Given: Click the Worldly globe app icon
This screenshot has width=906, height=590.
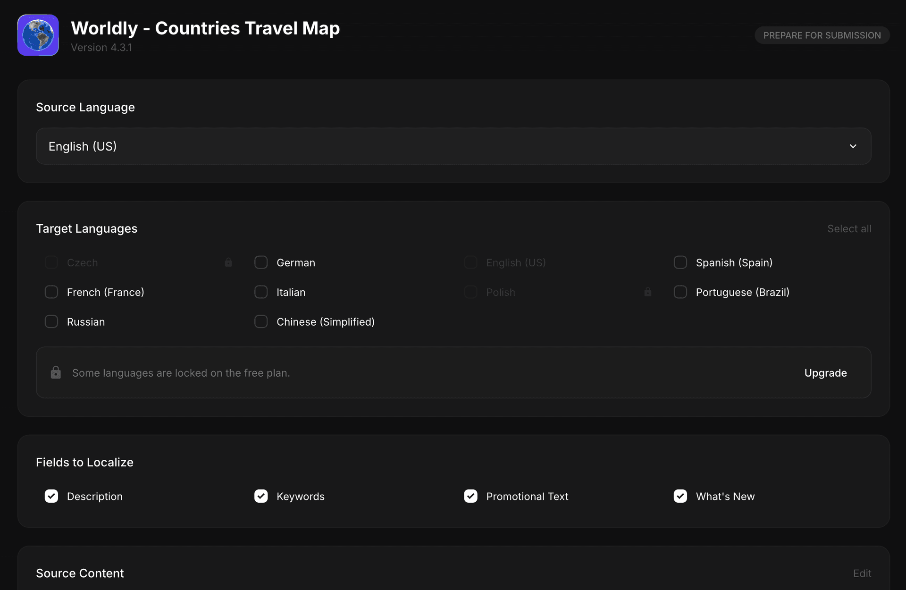Looking at the screenshot, I should tap(38, 35).
